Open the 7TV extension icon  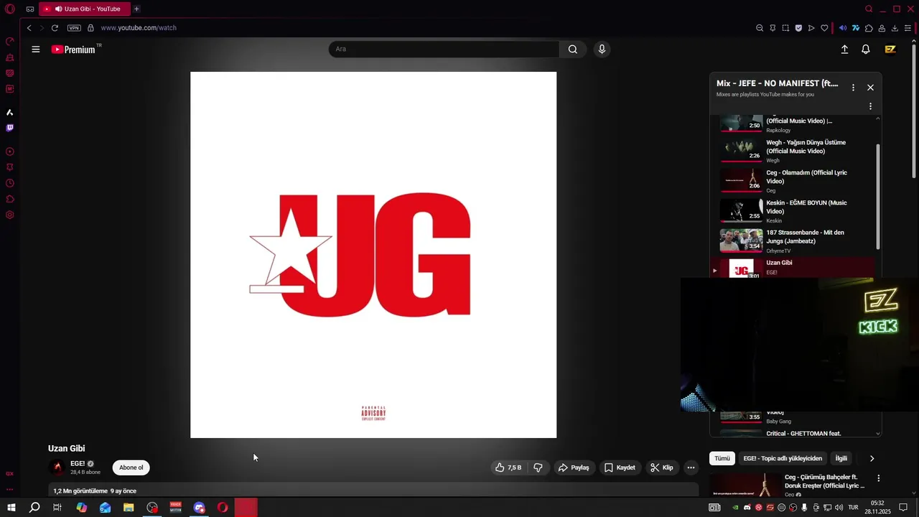pos(856,28)
